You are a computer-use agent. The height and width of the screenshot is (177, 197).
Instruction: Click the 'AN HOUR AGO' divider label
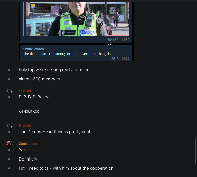(x=29, y=112)
